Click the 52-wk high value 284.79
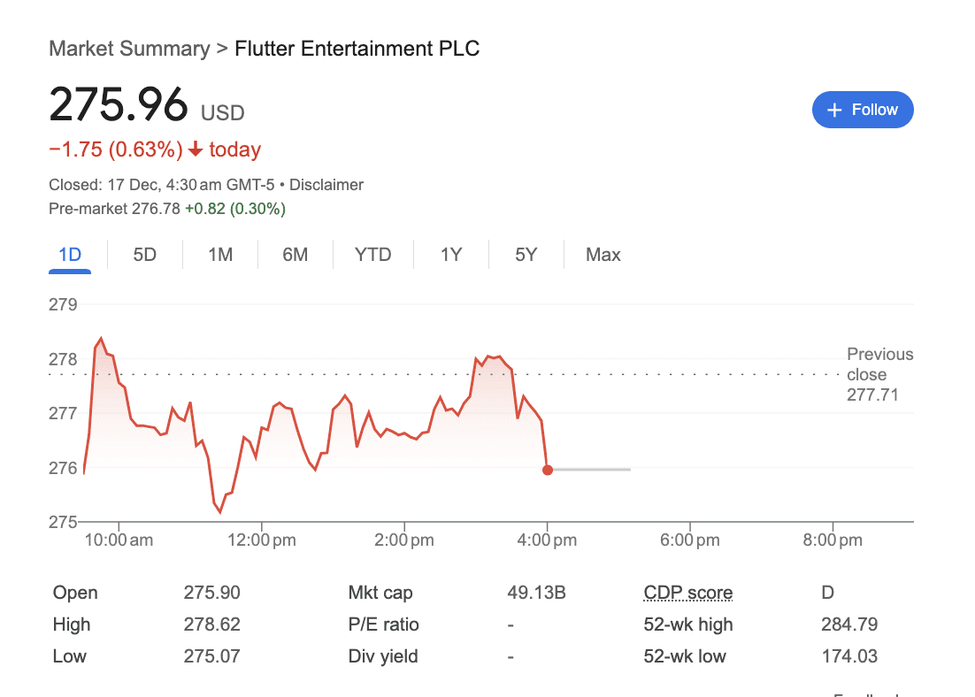Screen dimensions: 975x697 point(849,624)
